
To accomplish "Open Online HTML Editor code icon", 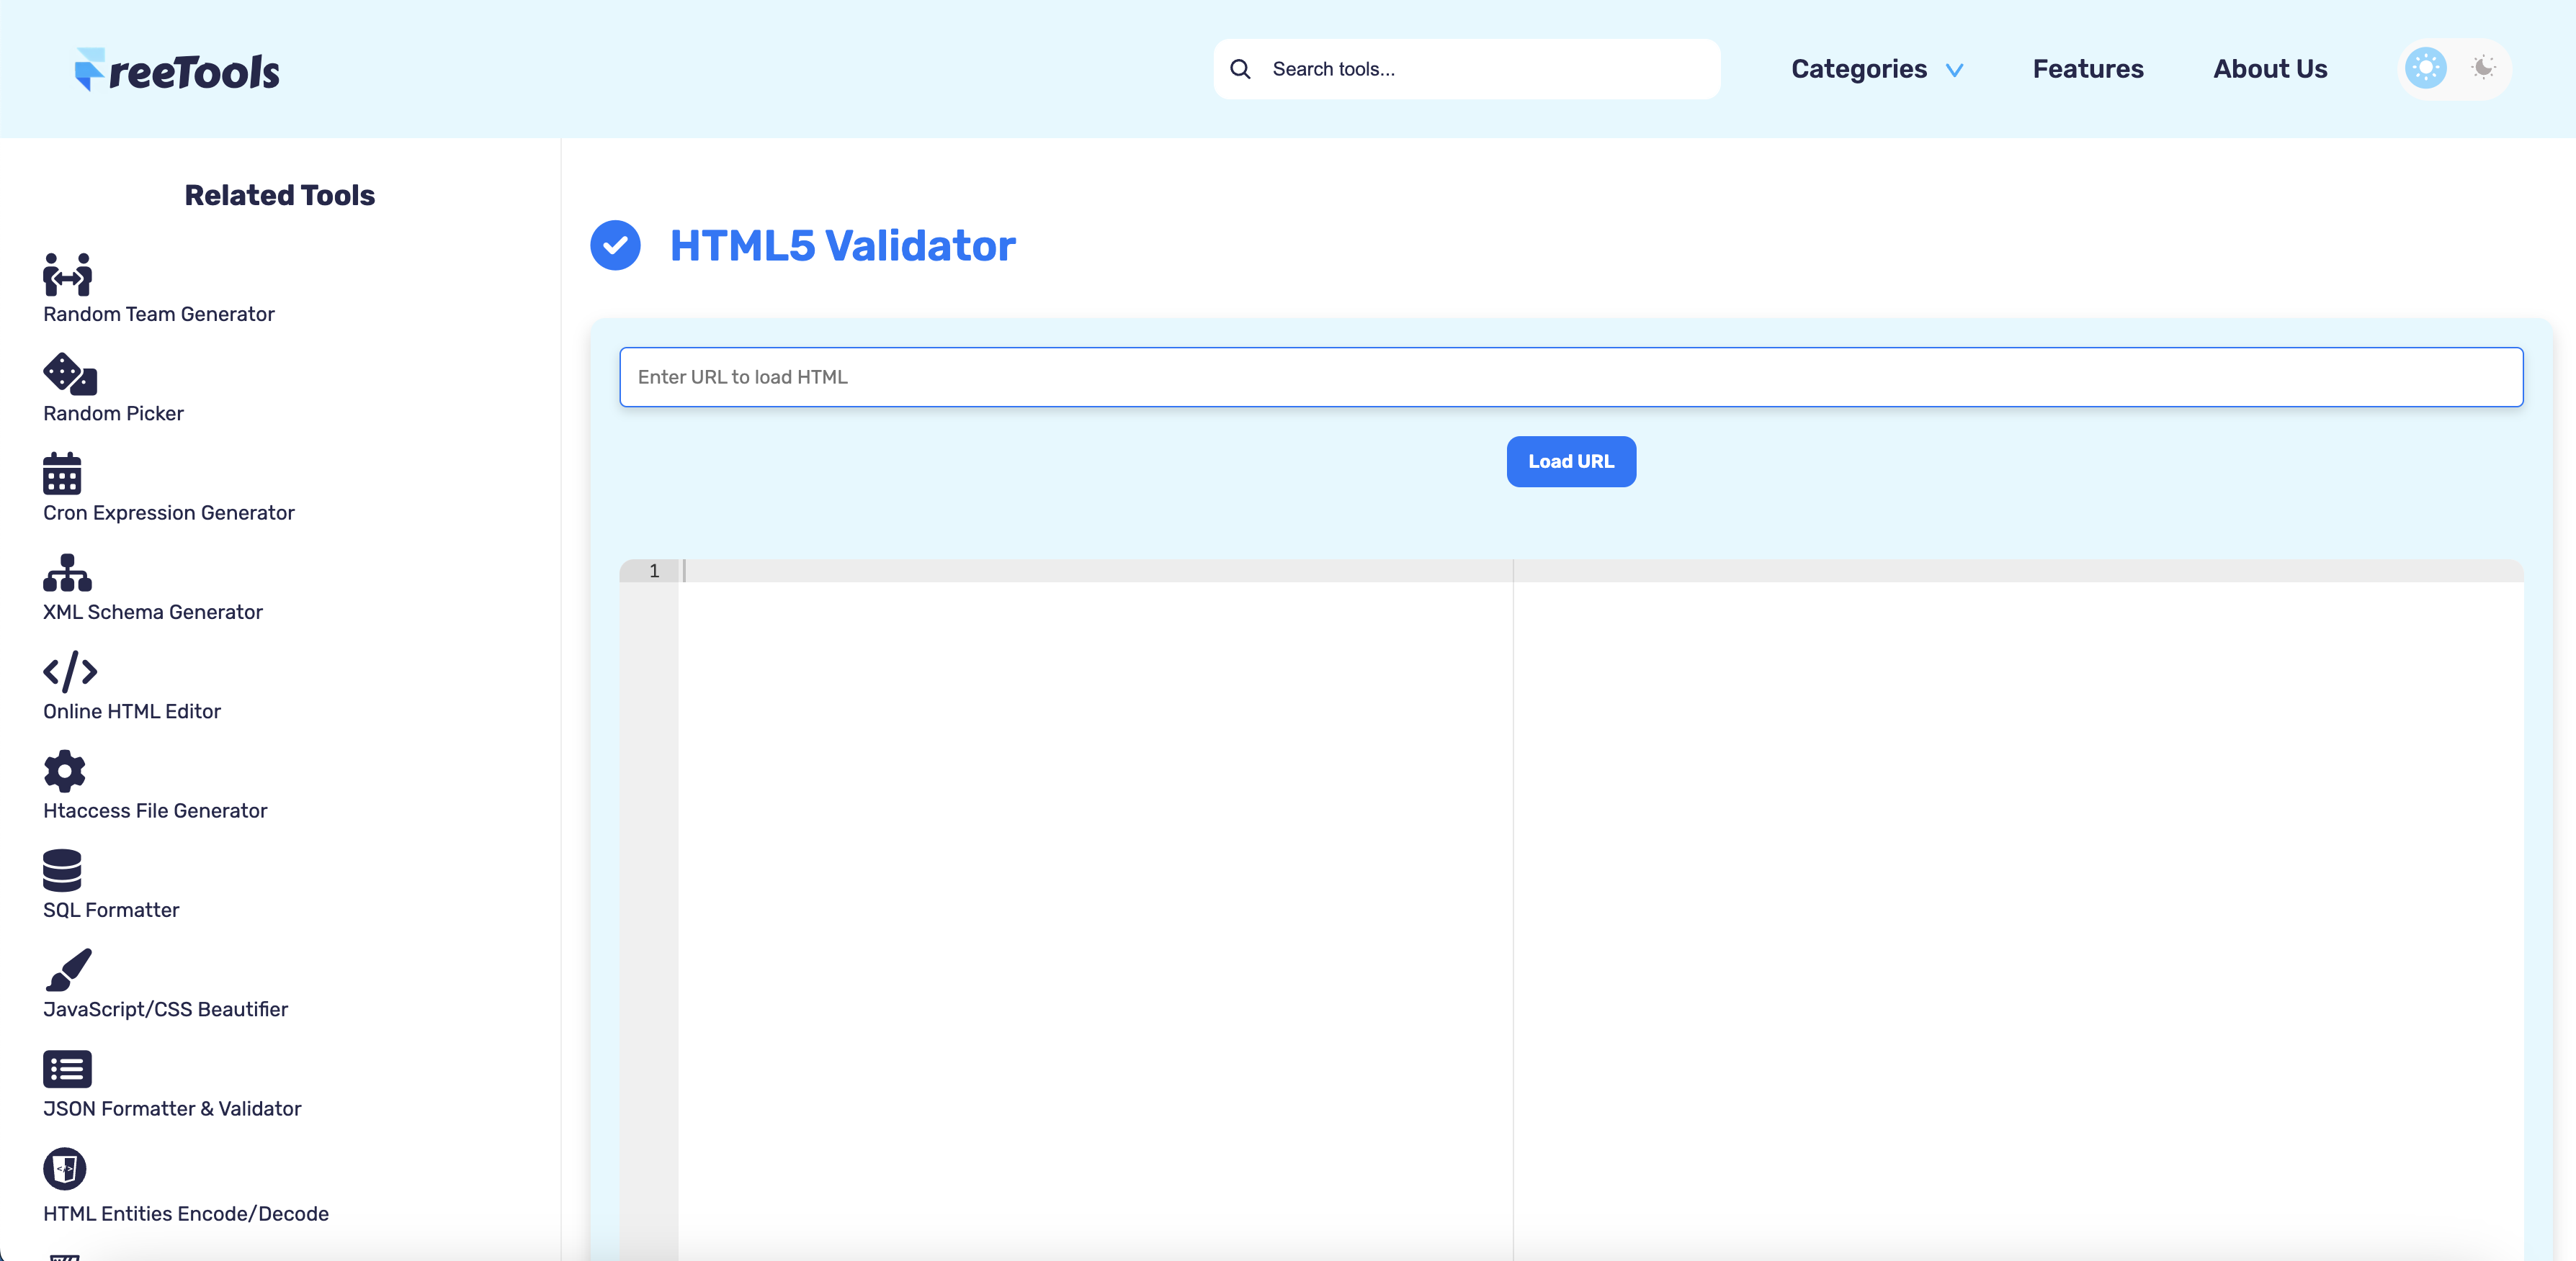I will pos(70,672).
